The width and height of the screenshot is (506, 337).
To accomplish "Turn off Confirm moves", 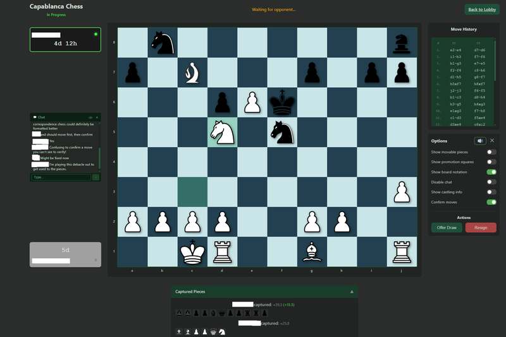I will (x=491, y=202).
